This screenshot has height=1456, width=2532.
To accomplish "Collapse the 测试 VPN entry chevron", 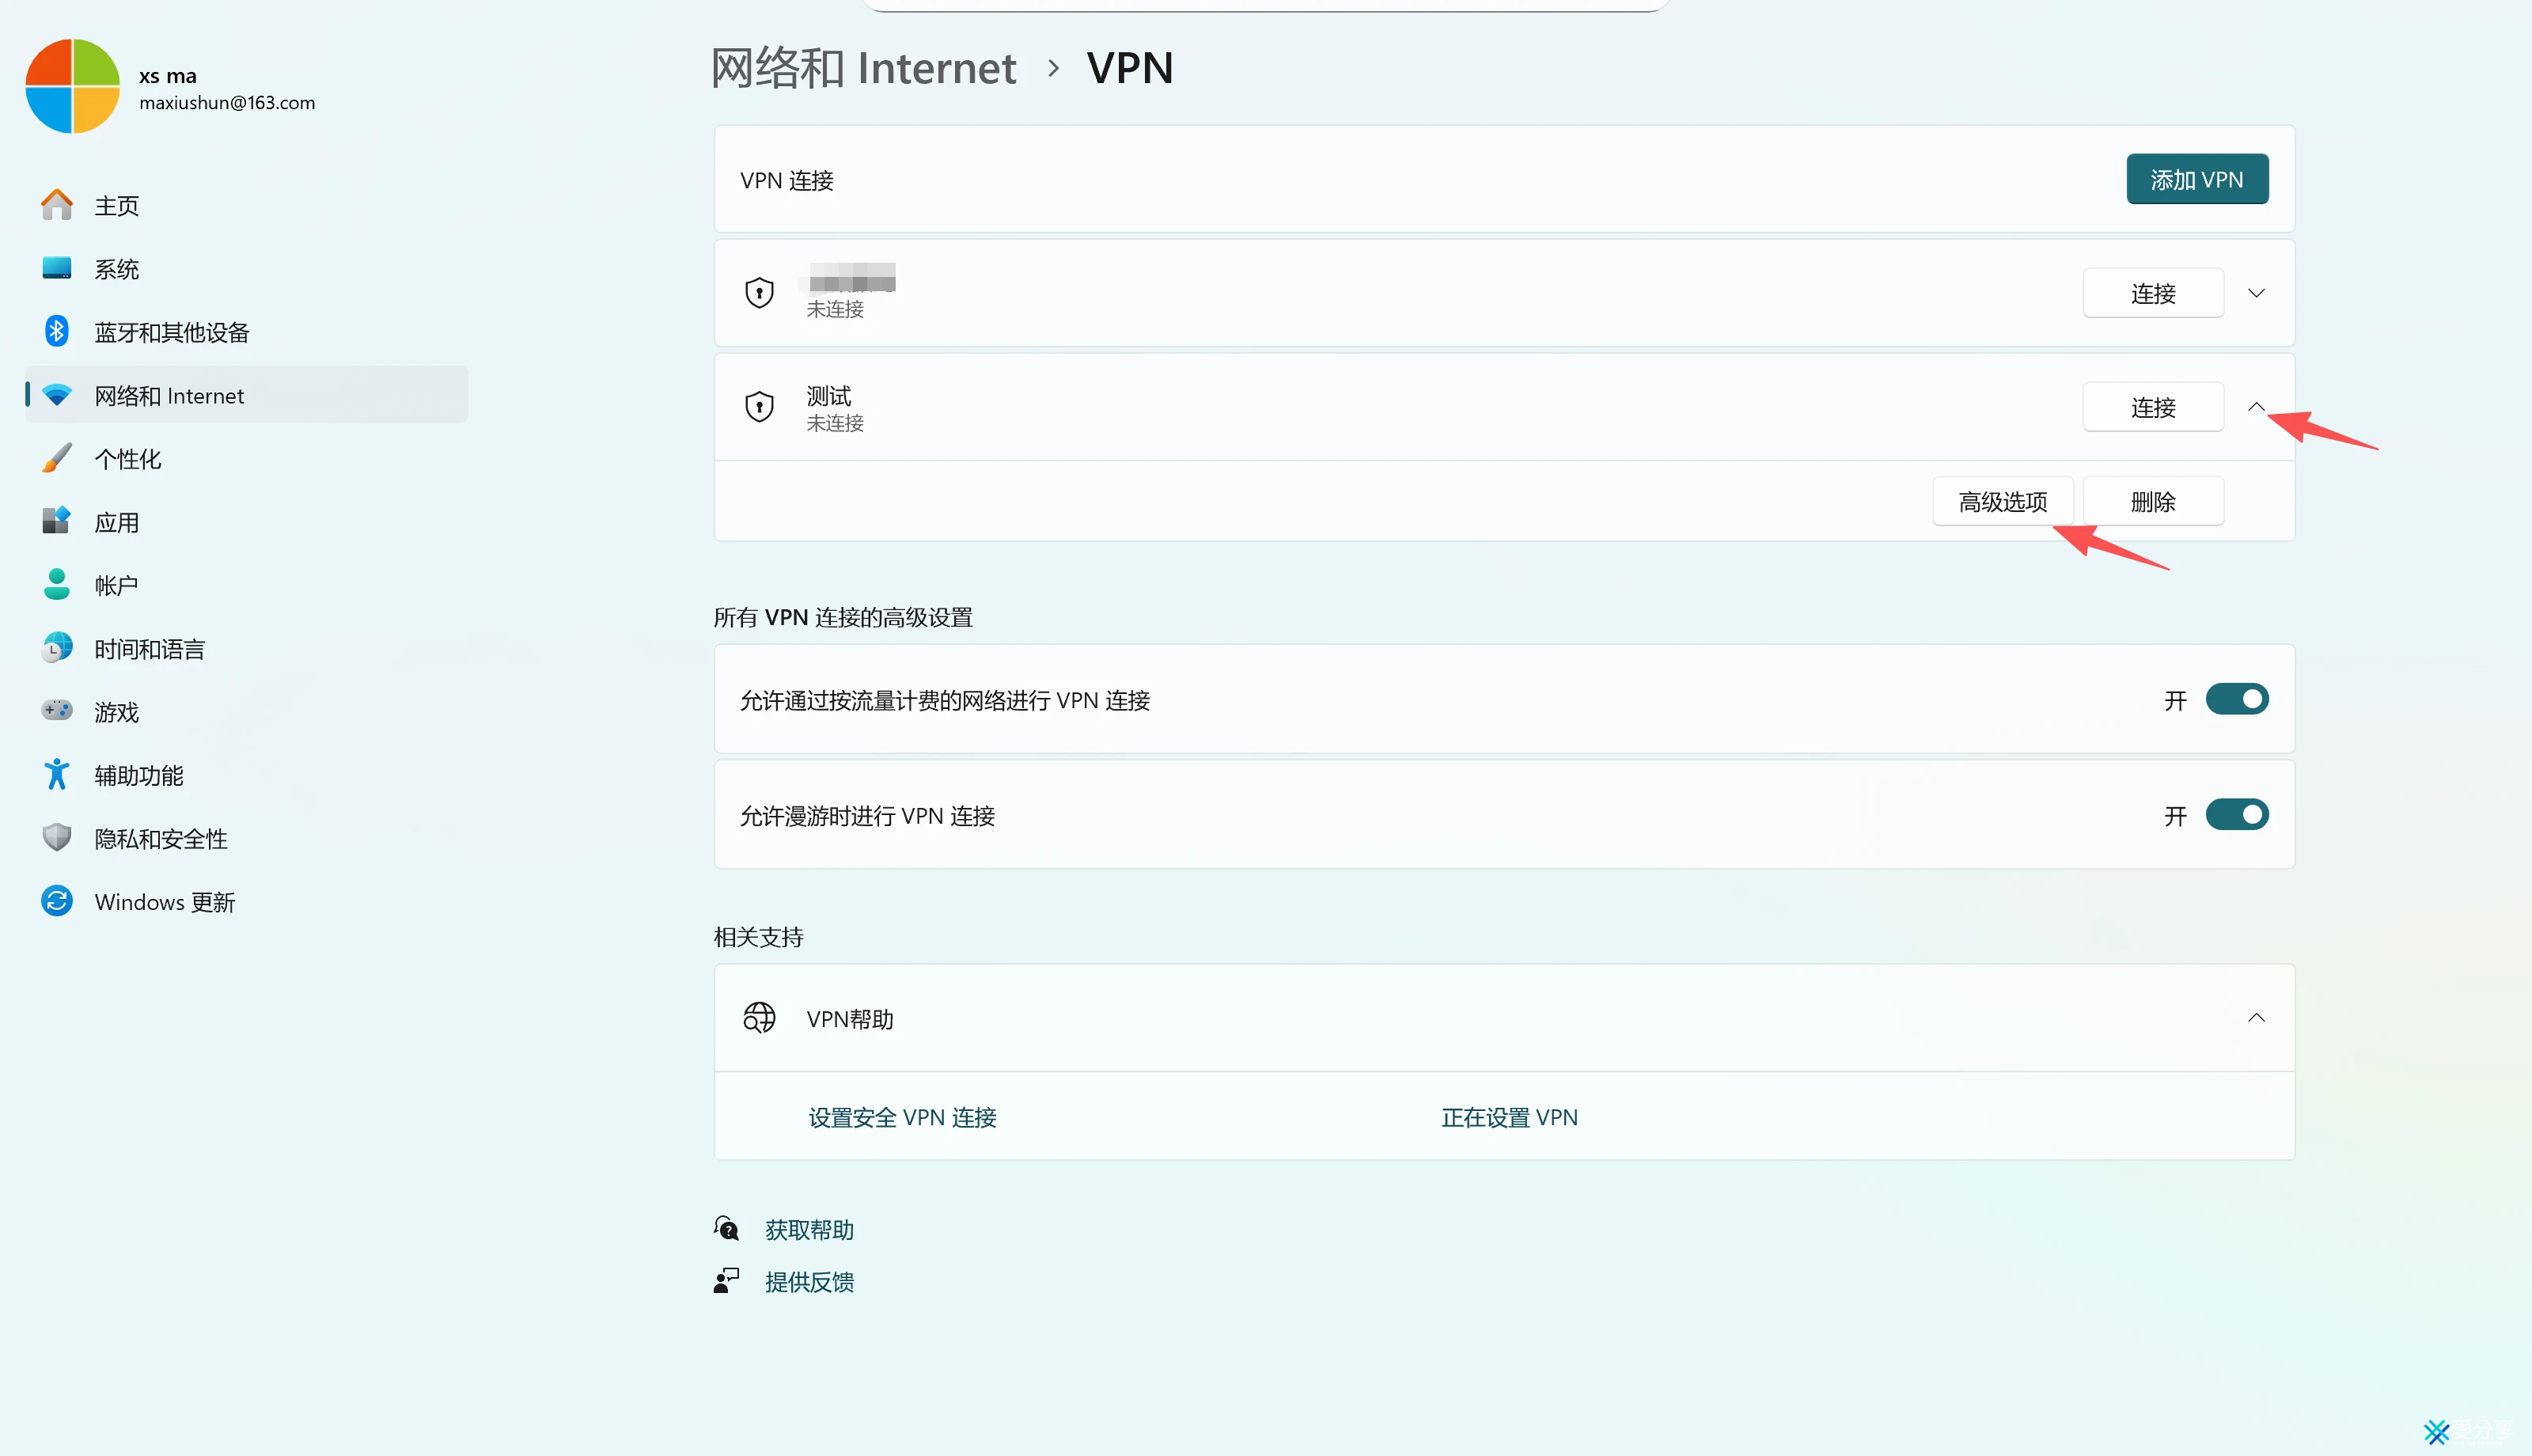I will 2256,407.
